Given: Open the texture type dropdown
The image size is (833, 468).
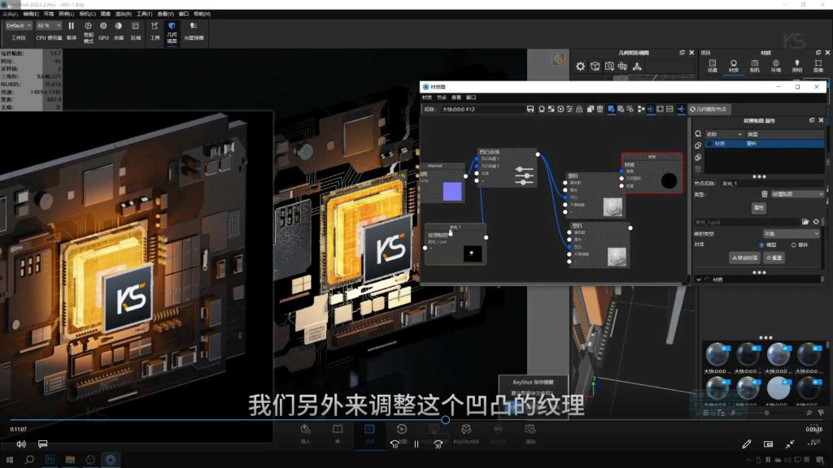Looking at the screenshot, I should pyautogui.click(x=797, y=194).
